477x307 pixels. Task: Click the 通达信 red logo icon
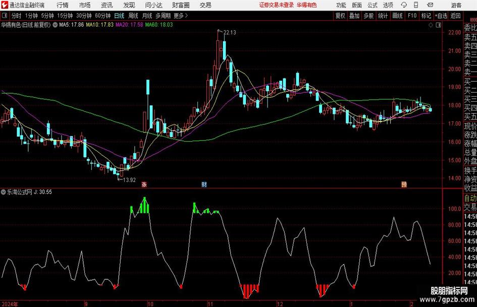(5, 5)
